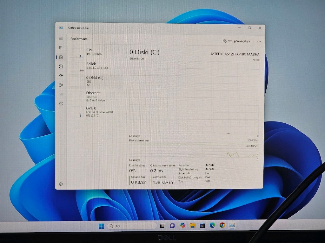Click the Windows Start button on taskbar
Image resolution: width=325 pixels, height=243 pixels.
point(101,226)
